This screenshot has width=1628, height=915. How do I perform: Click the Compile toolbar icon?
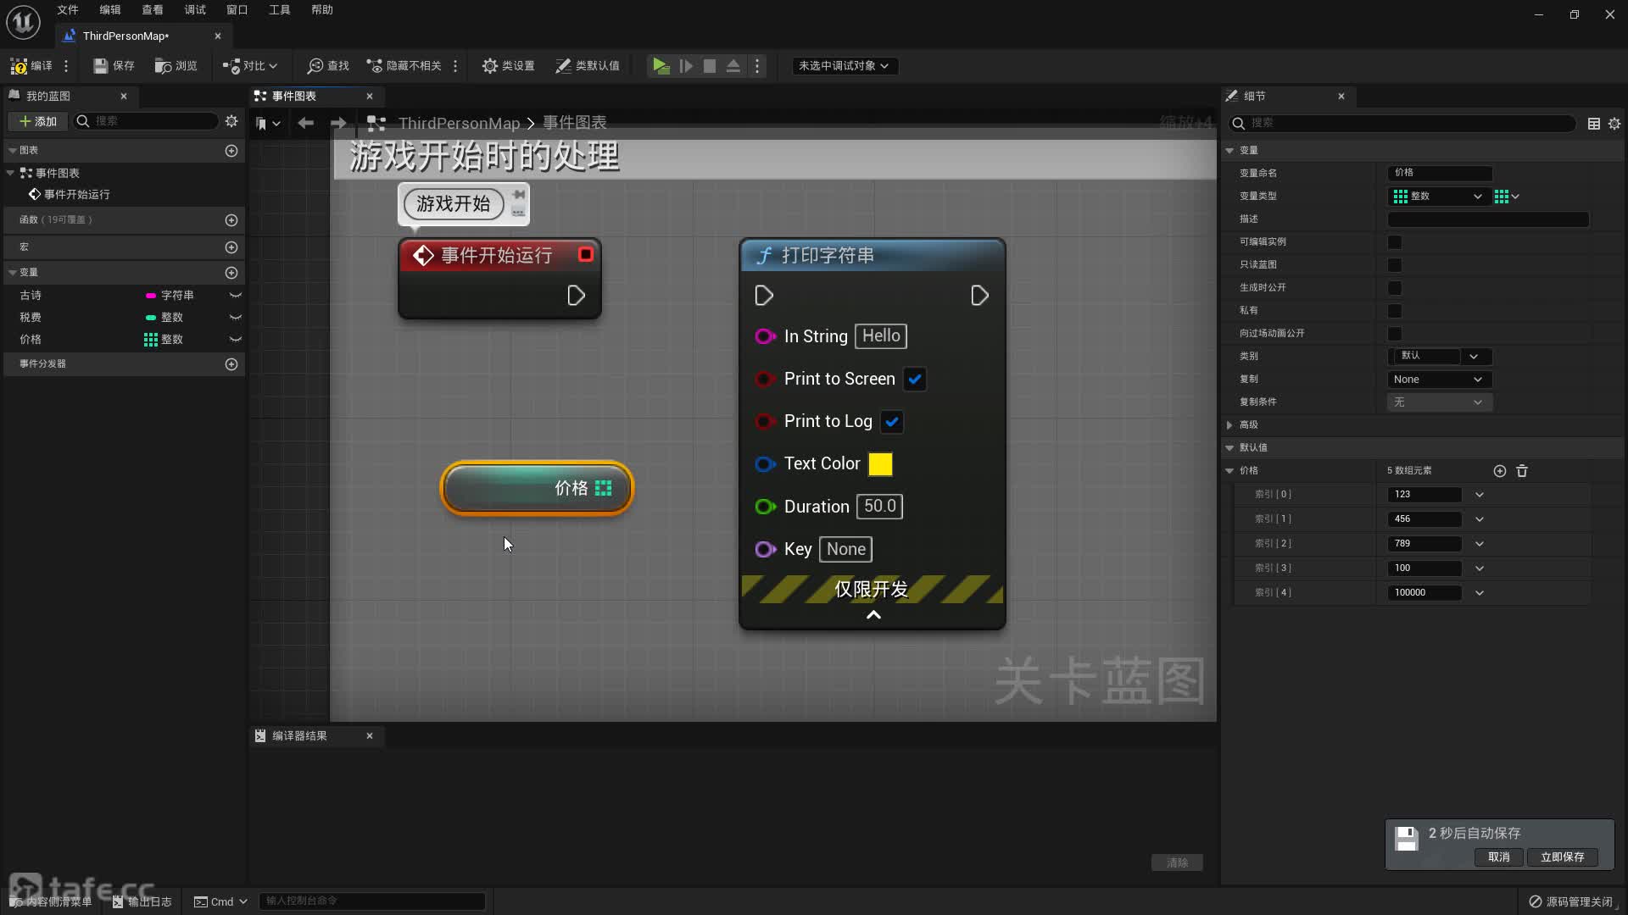[19, 65]
